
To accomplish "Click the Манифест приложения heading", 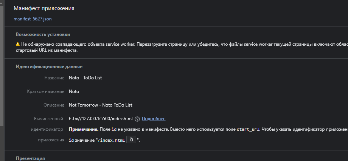I will click(x=44, y=8).
